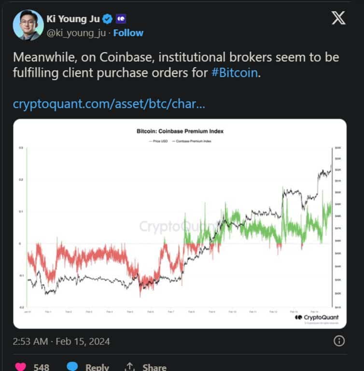Viewport: 364px width, 371px height.
Task: Click the Coinbase Premium Index chart title
Action: tap(180, 131)
